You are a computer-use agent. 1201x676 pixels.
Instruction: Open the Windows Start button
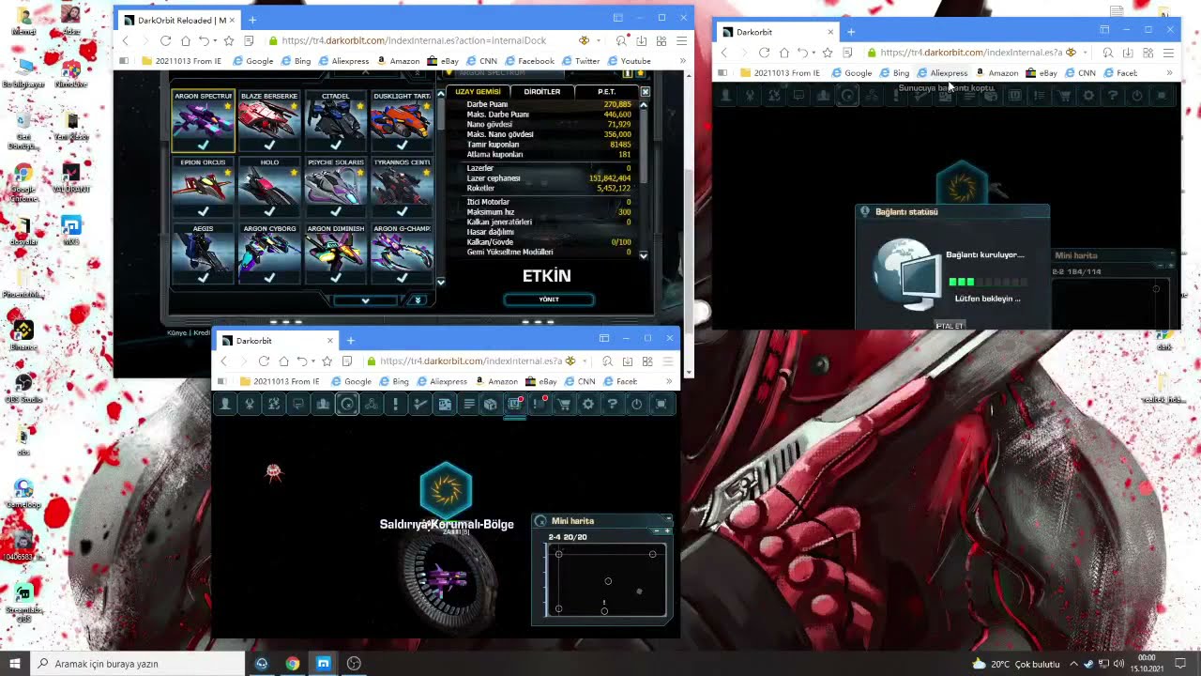pyautogui.click(x=15, y=663)
